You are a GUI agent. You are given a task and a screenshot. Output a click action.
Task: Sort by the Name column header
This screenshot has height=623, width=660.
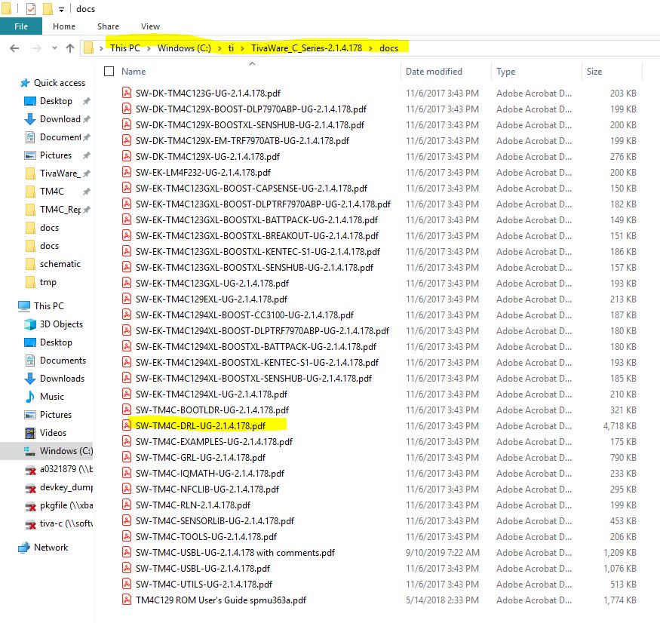pyautogui.click(x=134, y=72)
